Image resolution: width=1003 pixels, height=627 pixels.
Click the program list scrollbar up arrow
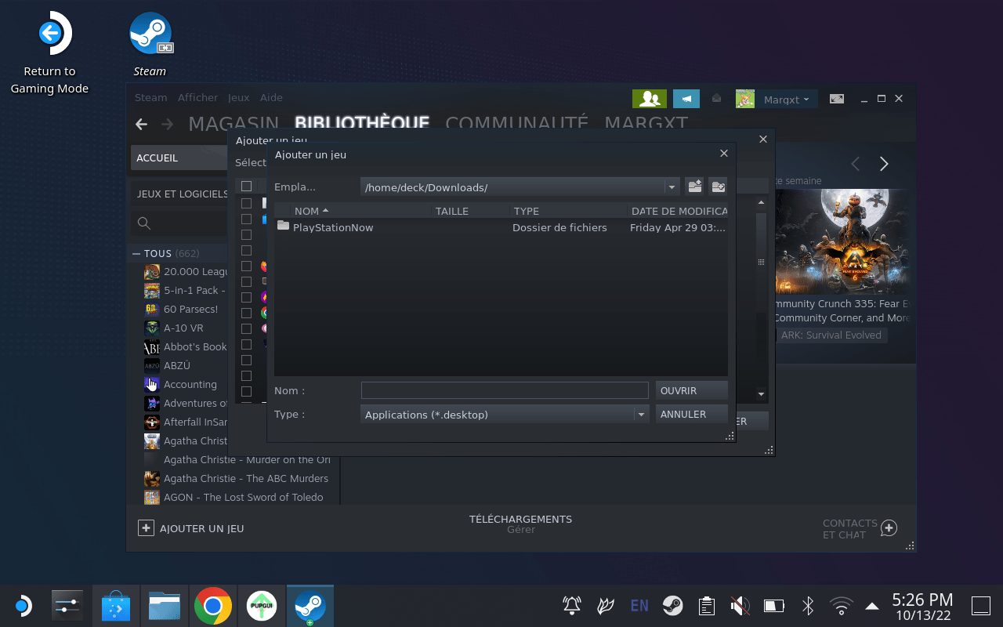coord(760,203)
